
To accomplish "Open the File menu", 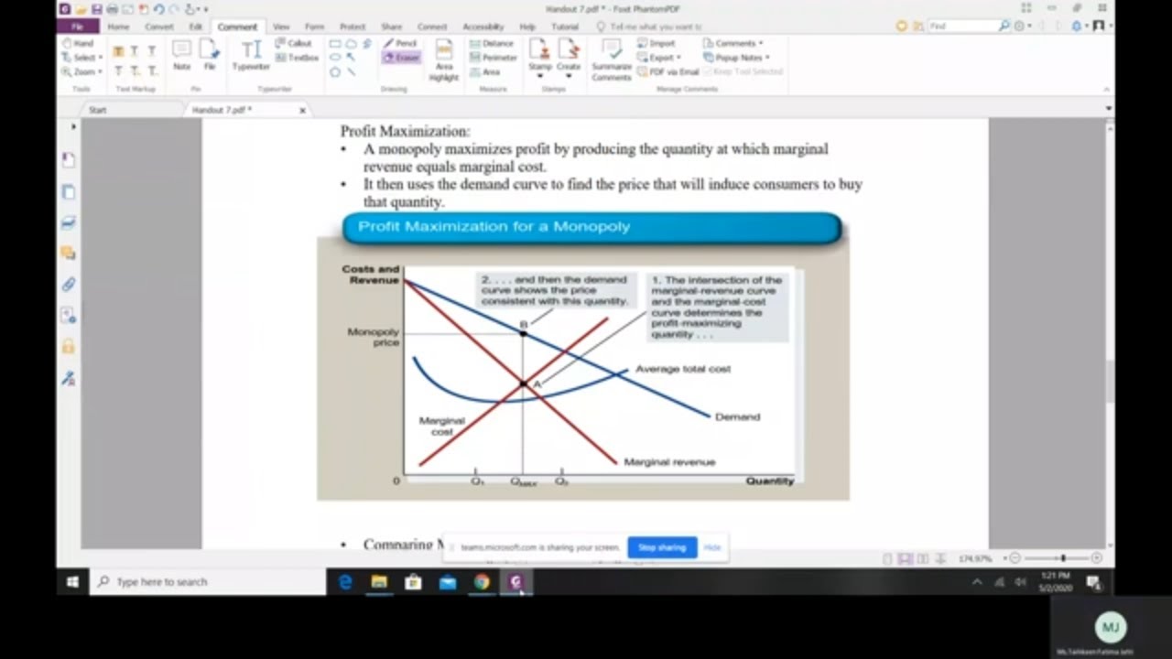I will [x=78, y=27].
